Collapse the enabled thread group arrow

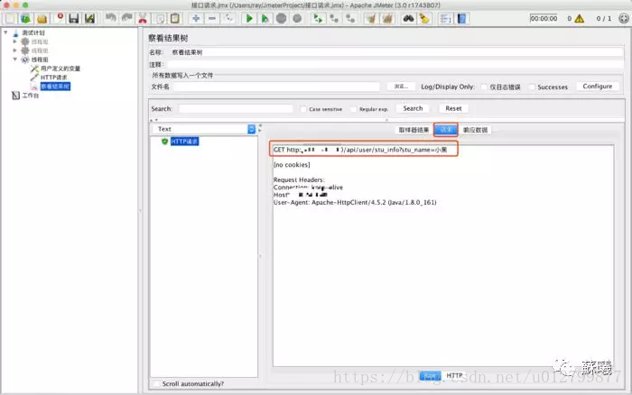[15, 60]
